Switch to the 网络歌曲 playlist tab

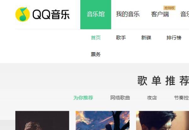point(120,98)
